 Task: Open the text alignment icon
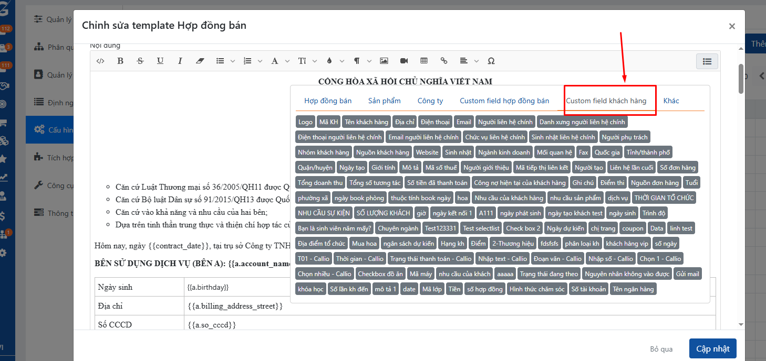pos(464,61)
